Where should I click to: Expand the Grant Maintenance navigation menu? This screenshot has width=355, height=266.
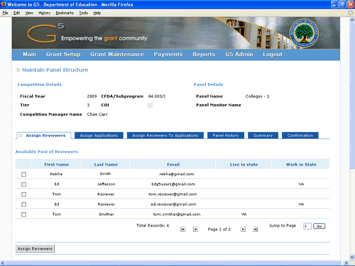tap(117, 54)
